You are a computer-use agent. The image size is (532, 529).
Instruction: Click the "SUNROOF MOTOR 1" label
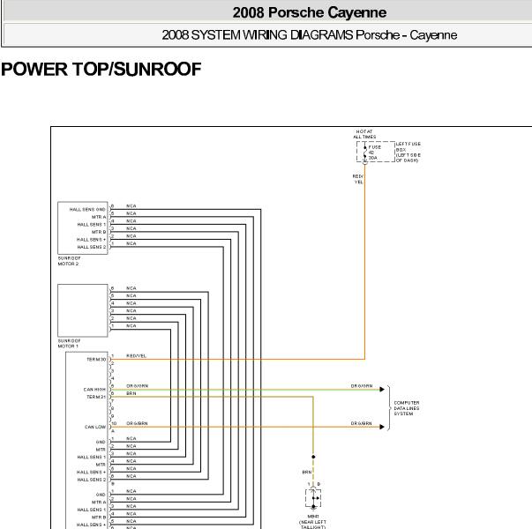tap(69, 343)
